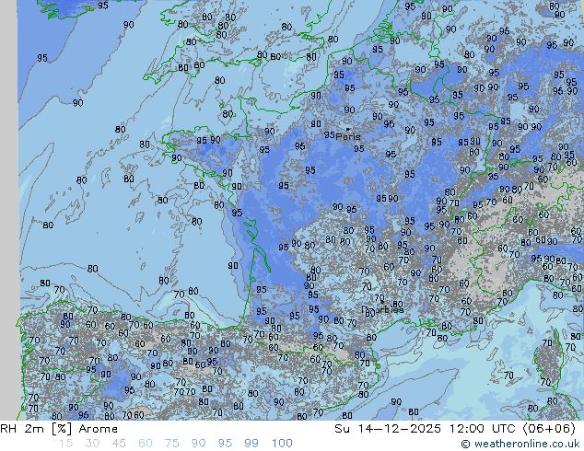Screen dimensions: 584x451
Task: Click legend value 99
Action: click(251, 444)
